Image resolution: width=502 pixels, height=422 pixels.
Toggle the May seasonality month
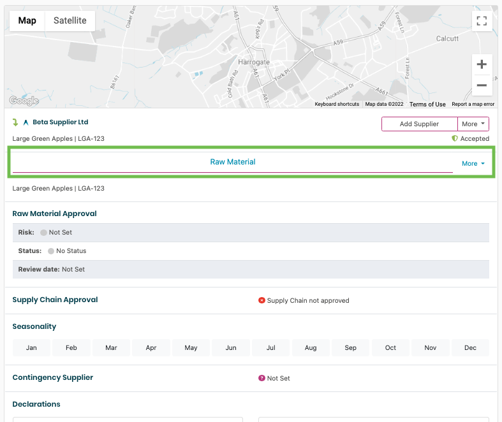[x=191, y=347]
